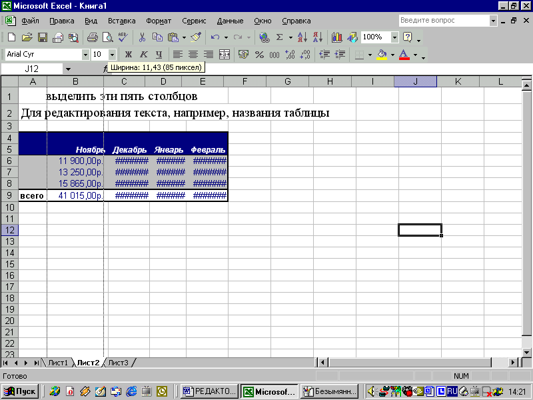533x400 pixels.
Task: Open the Файл menu
Action: [30, 21]
